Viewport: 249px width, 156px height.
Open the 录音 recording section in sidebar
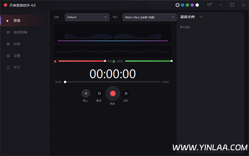point(25,21)
